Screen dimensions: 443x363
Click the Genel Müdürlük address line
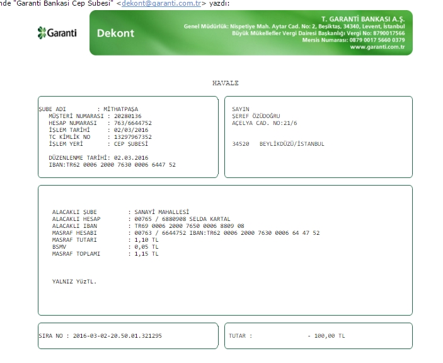tap(294, 27)
